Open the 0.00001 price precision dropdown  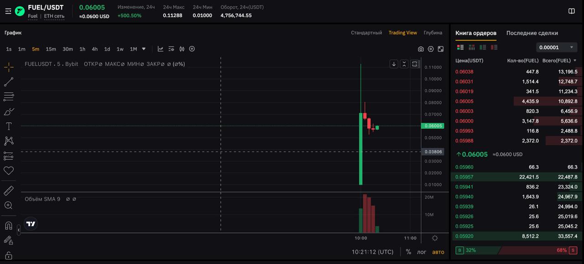[x=556, y=47]
